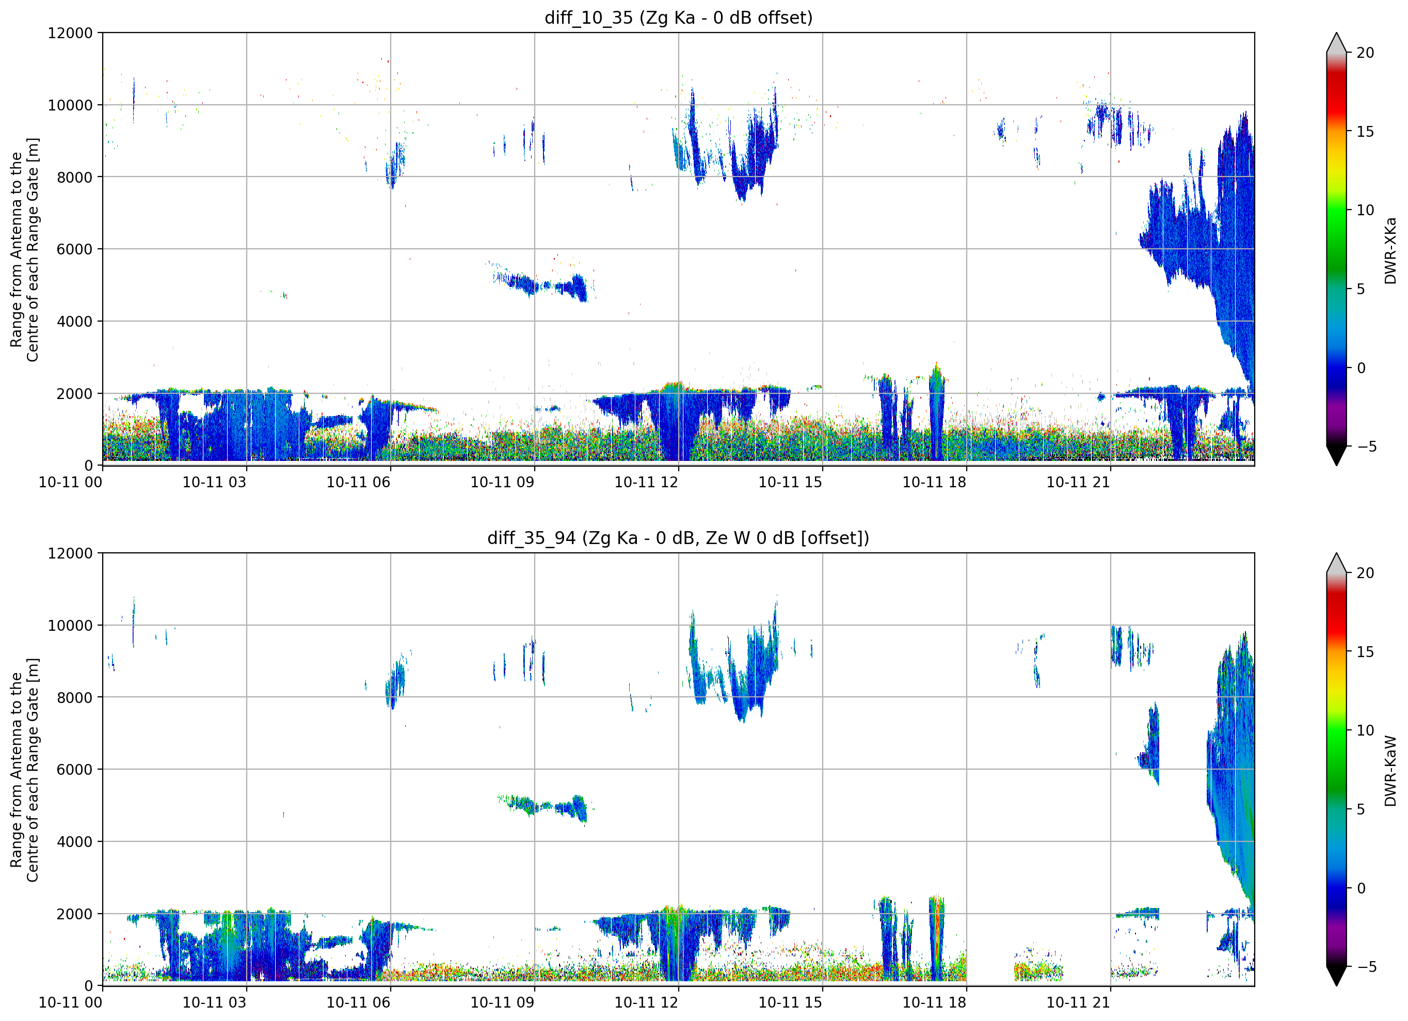Select tick "0" on the DWR-XKa colorbar
Image resolution: width=1408 pixels, height=1021 pixels.
(1361, 368)
